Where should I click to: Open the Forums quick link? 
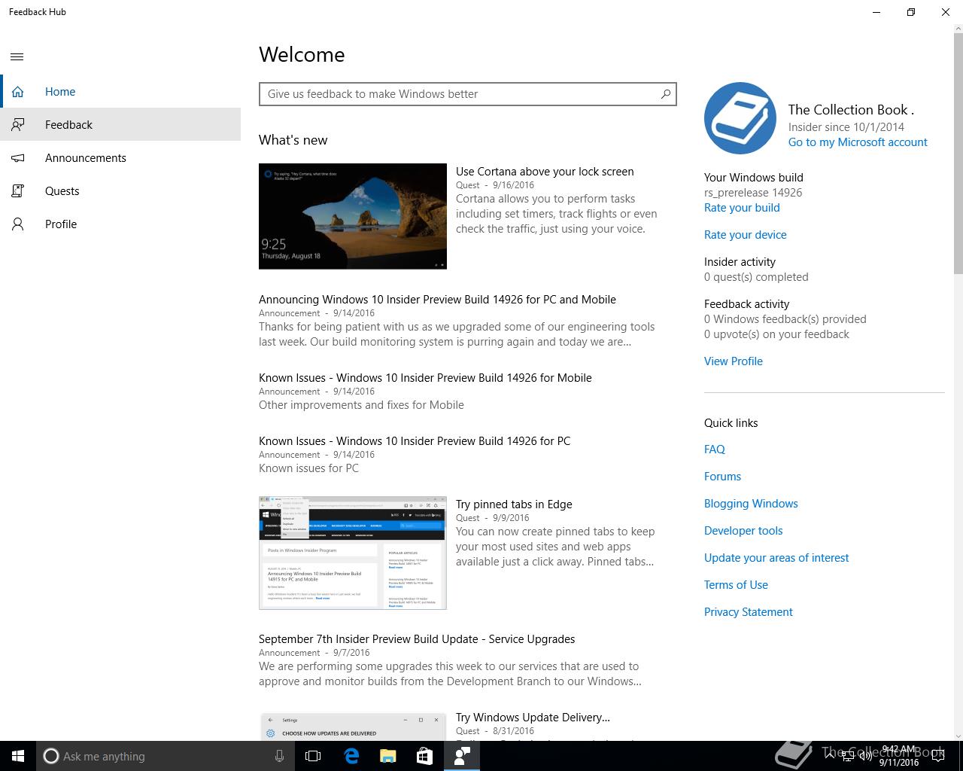click(722, 477)
